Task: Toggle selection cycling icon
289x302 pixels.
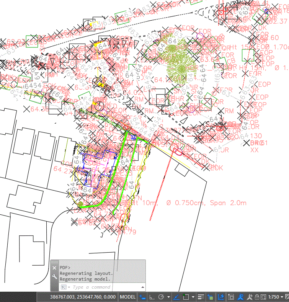Action: [x=231, y=297]
